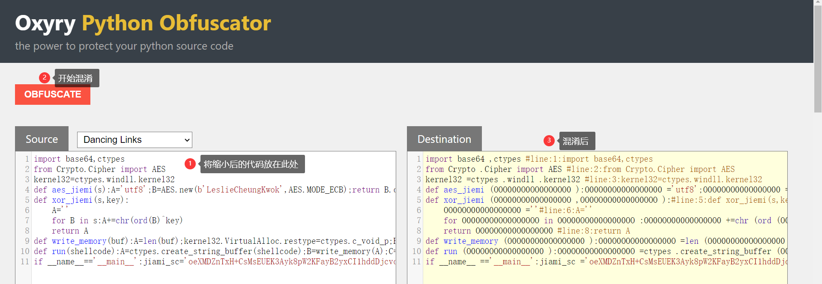Click destination line 'kernel32 =ctypes .windll .kernel32'

pyautogui.click(x=594, y=180)
